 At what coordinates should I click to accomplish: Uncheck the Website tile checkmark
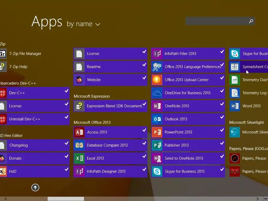144,78
